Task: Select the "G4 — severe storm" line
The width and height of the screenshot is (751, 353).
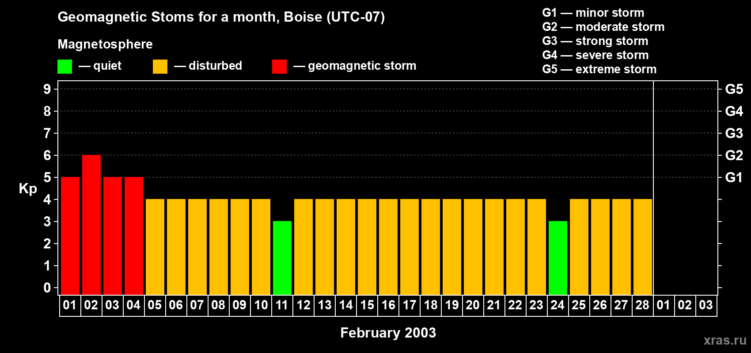Action: [x=595, y=55]
